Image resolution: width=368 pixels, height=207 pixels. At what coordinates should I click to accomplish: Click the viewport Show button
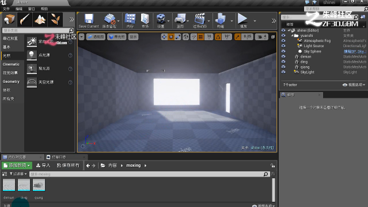(x=133, y=37)
